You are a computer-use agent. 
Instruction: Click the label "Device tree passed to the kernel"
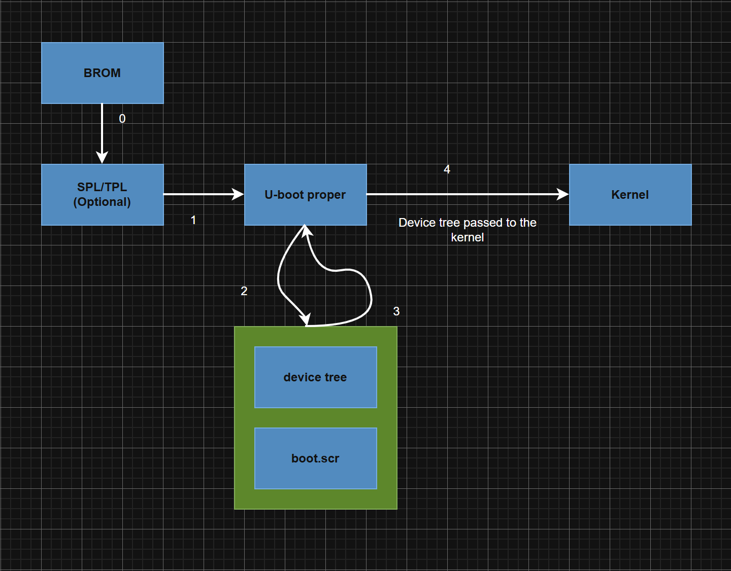[x=468, y=230]
